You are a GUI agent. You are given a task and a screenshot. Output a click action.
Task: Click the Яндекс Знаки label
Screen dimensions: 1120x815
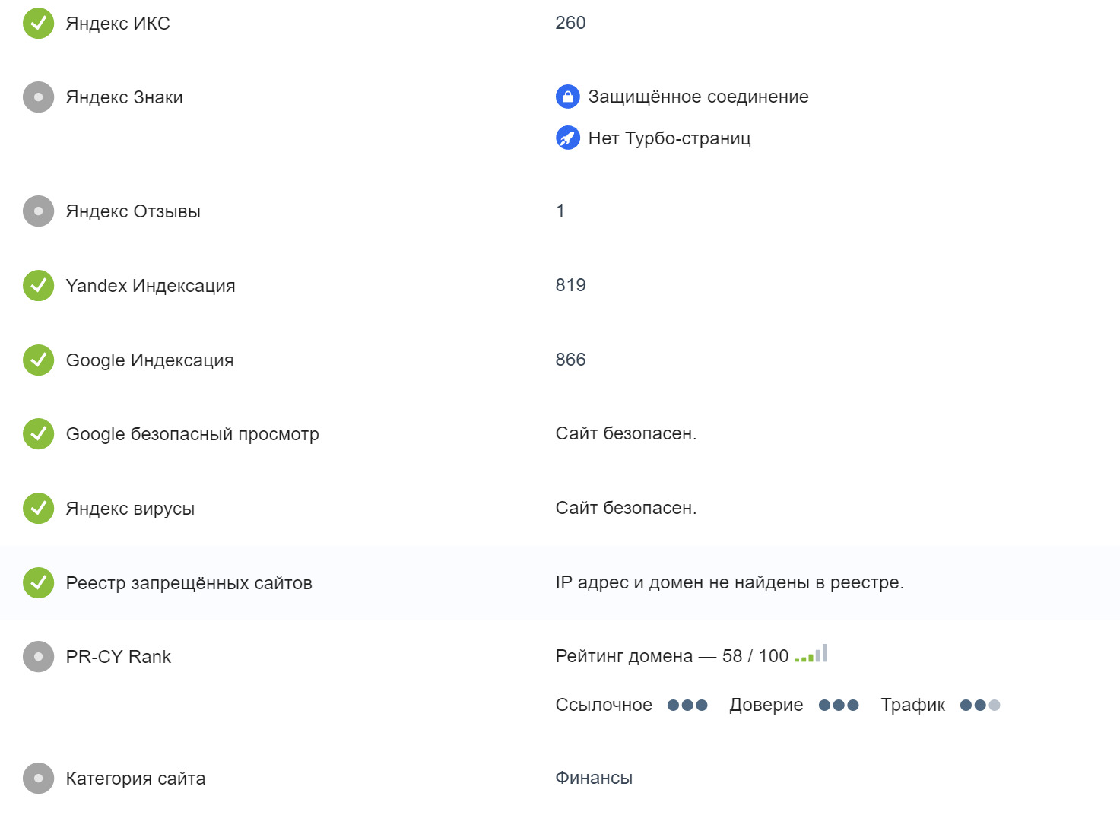click(x=125, y=97)
